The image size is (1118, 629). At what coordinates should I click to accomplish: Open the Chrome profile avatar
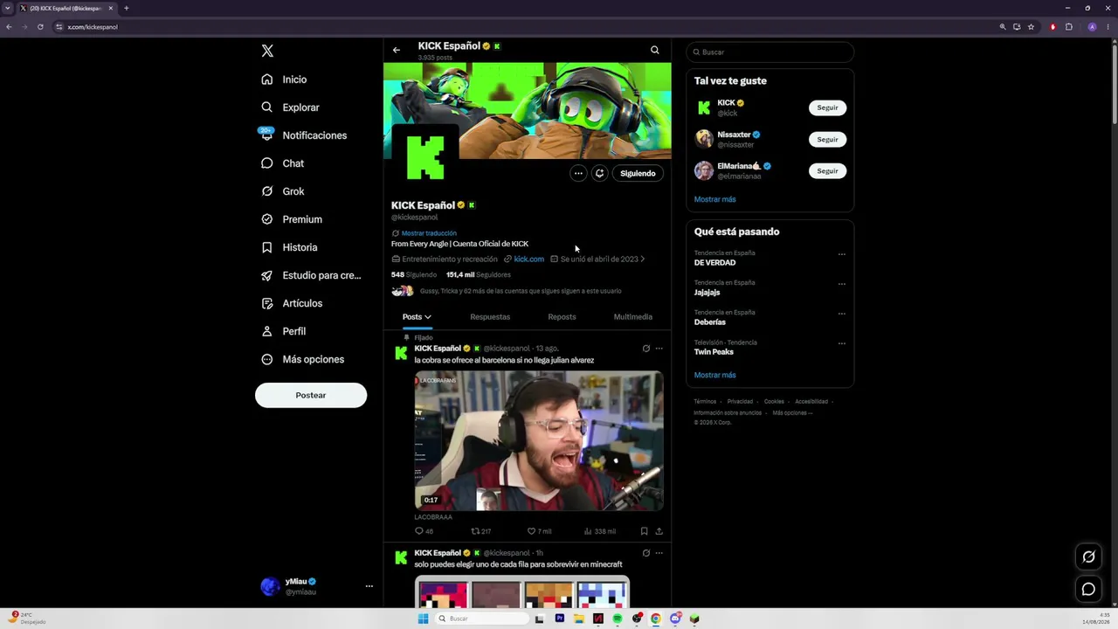click(x=1092, y=27)
